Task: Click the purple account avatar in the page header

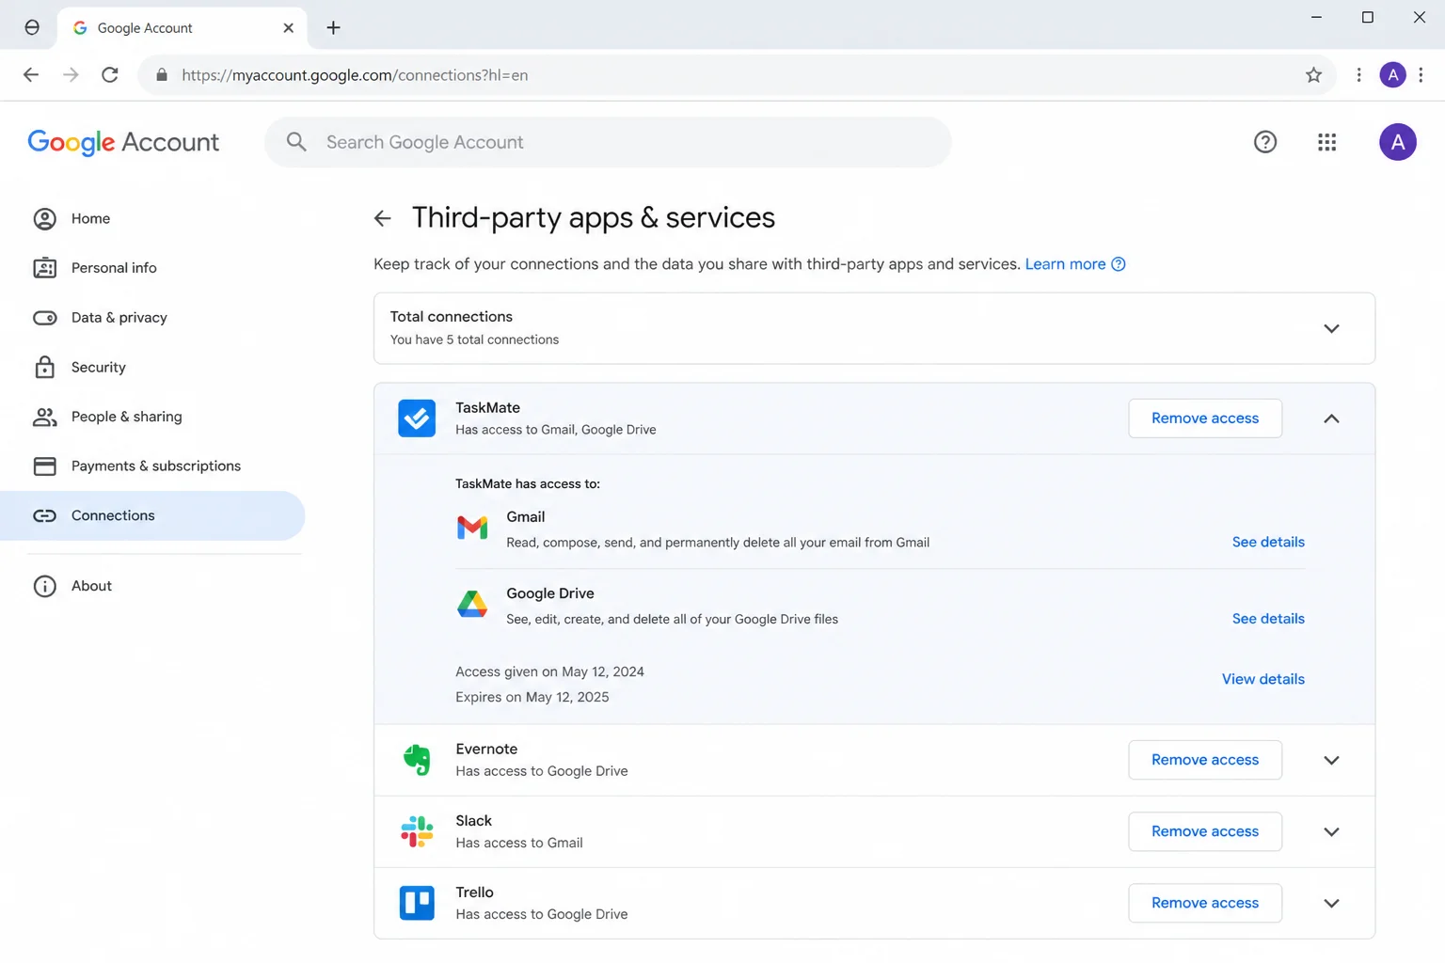Action: coord(1398,142)
